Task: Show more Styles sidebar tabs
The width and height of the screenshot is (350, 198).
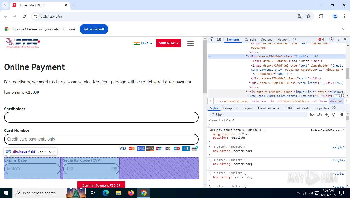Action: pos(334,108)
